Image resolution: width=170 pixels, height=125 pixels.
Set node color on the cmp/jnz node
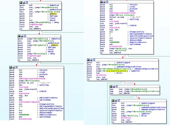coord(111,86)
